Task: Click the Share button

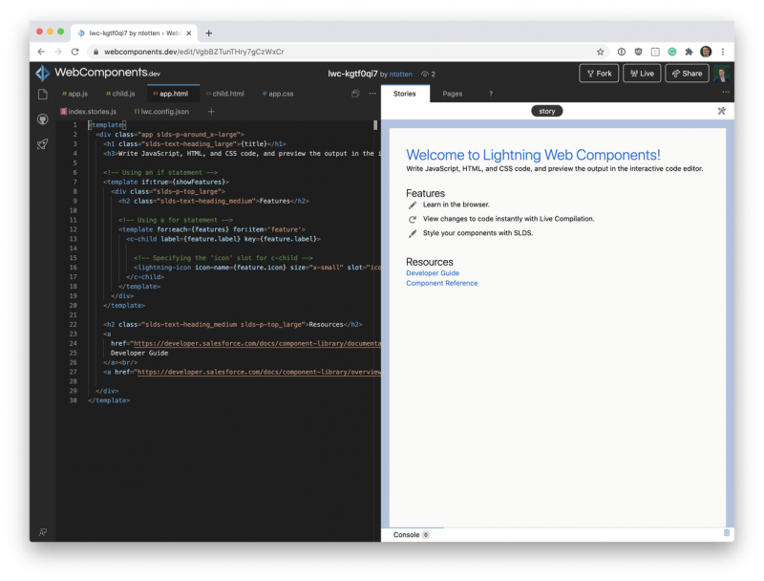Action: point(687,74)
